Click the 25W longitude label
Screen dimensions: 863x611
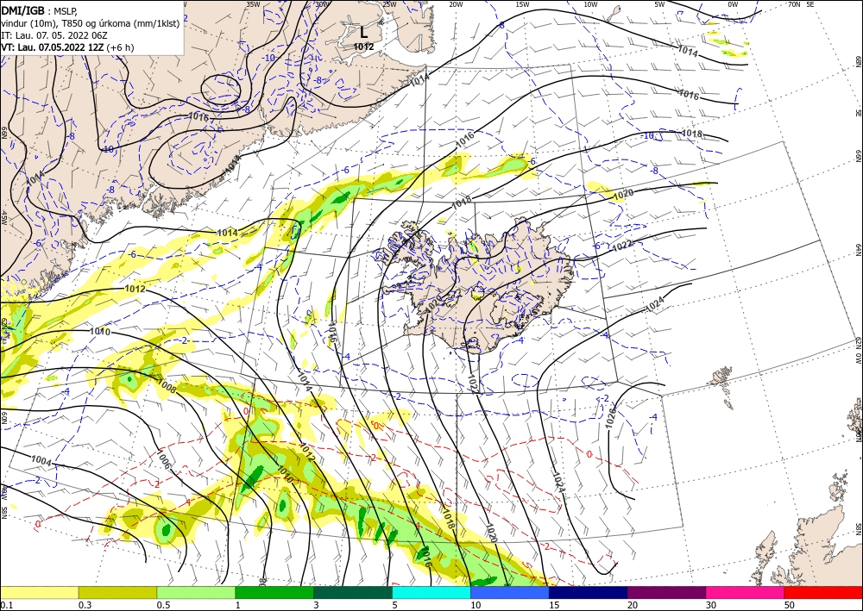point(389,4)
